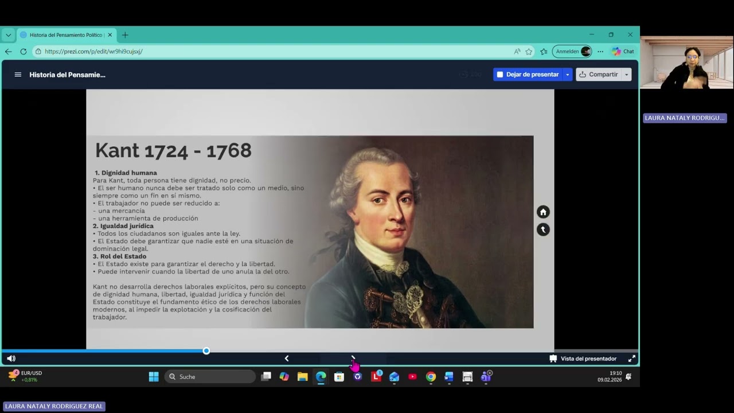Select the Historia del Pensamiento Político tab

pyautogui.click(x=66, y=35)
